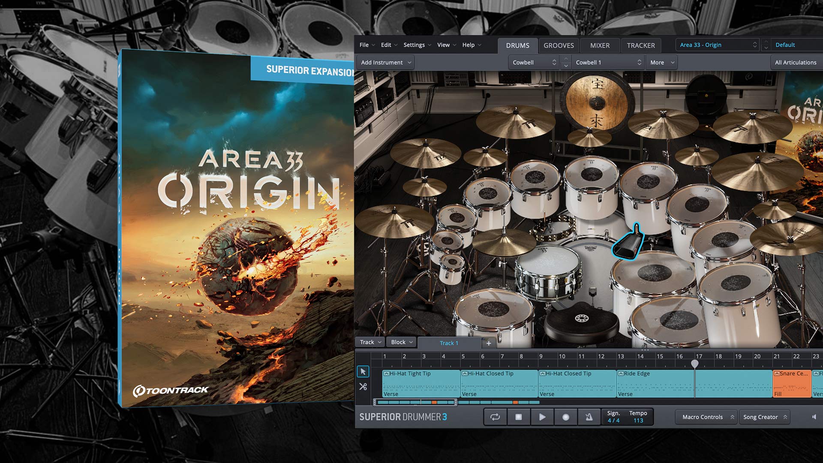Click the Snare Ce... fill block's corner icon
Image resolution: width=823 pixels, height=463 pixels.
pos(776,373)
